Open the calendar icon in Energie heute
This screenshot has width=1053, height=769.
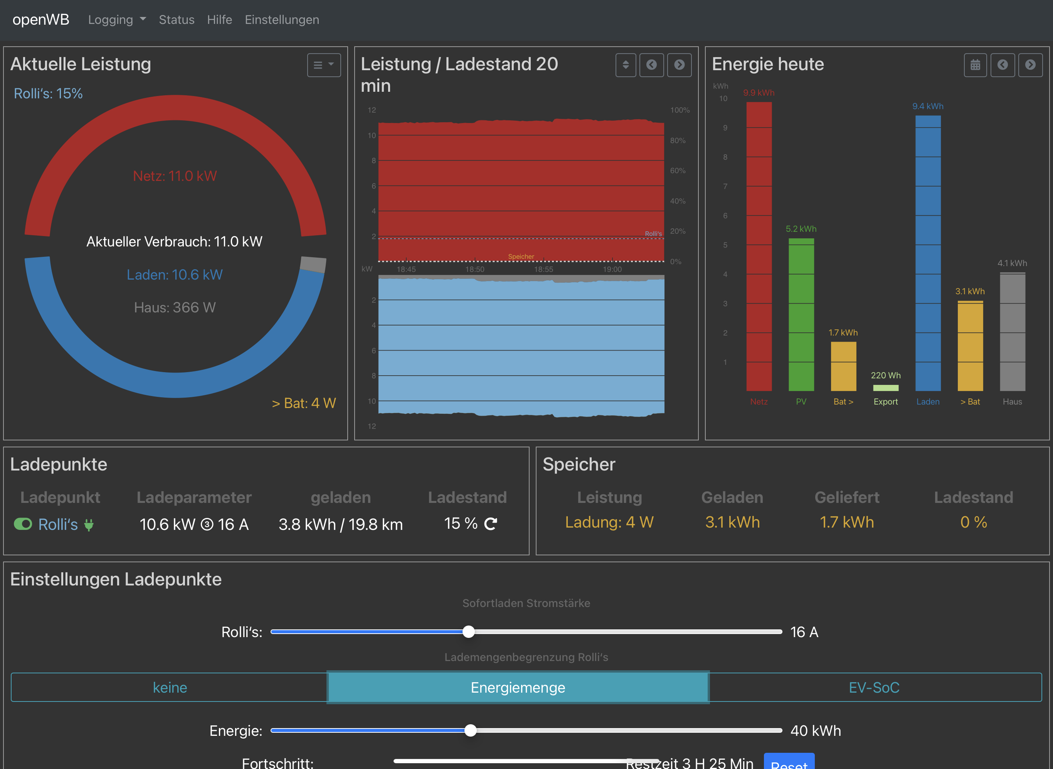[975, 65]
